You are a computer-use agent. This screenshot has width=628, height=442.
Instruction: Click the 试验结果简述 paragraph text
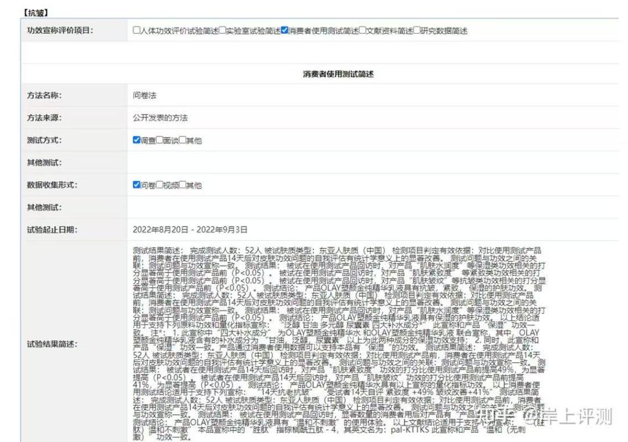coord(339,344)
